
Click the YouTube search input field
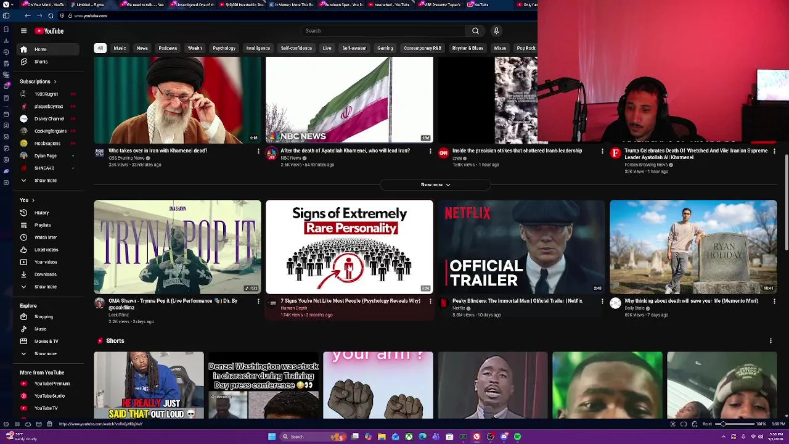382,31
